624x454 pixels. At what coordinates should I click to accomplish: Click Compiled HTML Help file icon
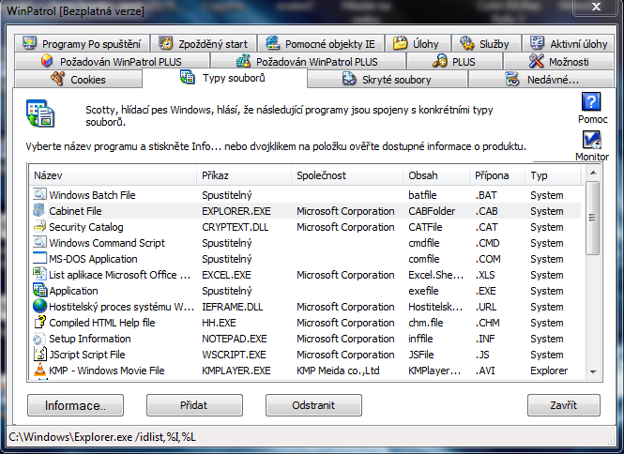coord(40,322)
